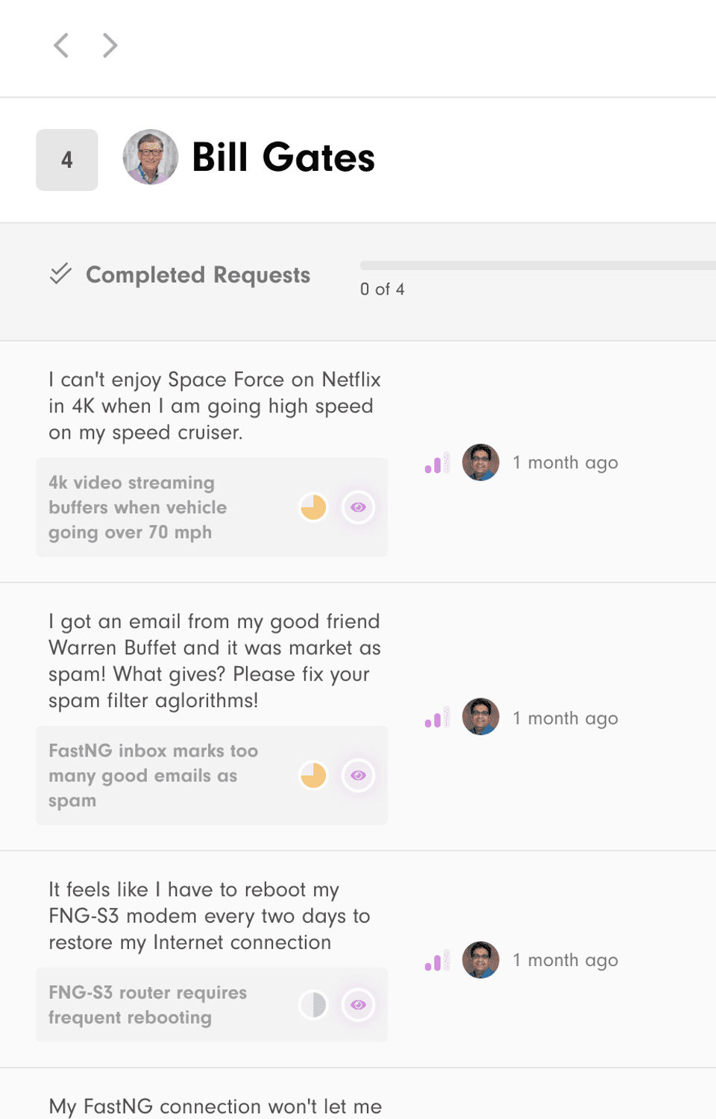Click the Completed Requests progress bar
716x1119 pixels.
click(x=538, y=266)
